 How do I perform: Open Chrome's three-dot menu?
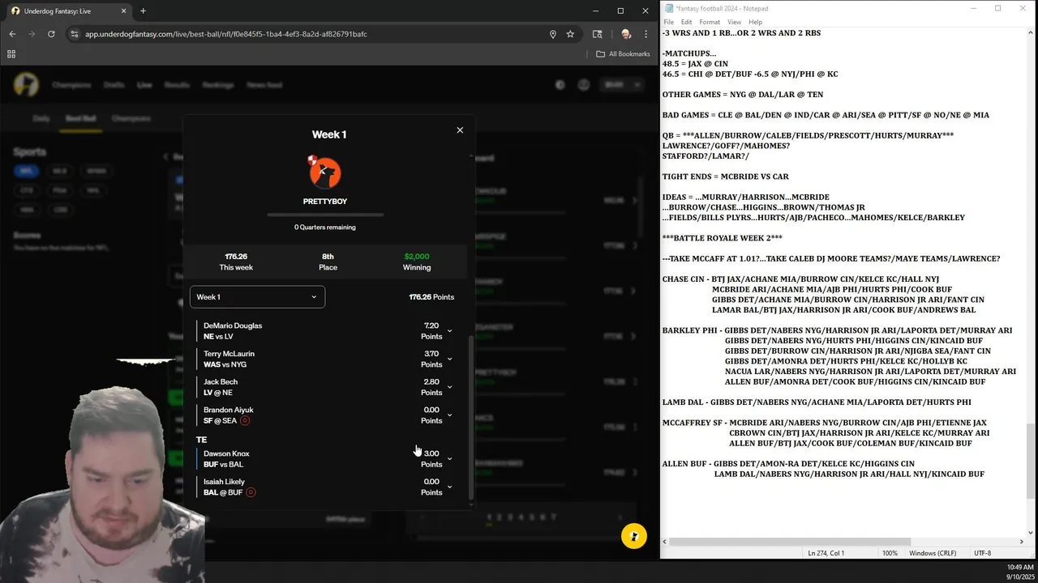pos(646,34)
